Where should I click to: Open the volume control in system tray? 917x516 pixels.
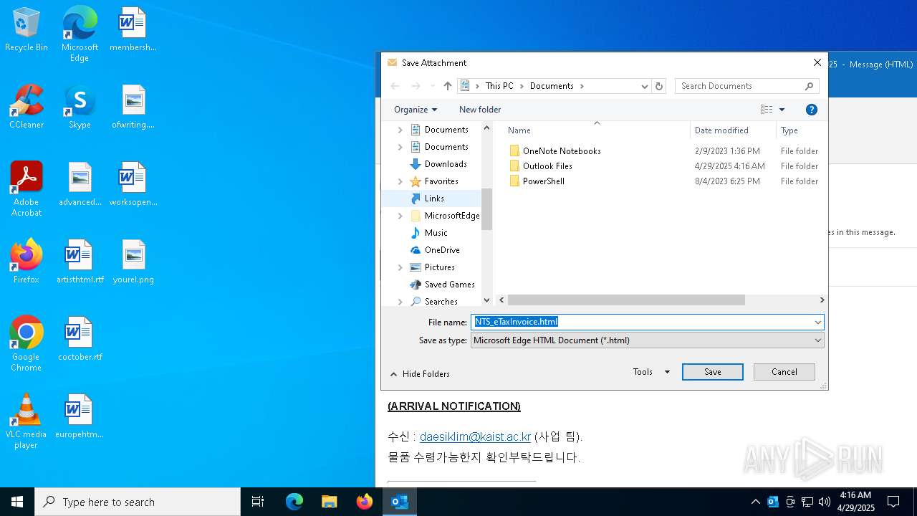[825, 502]
